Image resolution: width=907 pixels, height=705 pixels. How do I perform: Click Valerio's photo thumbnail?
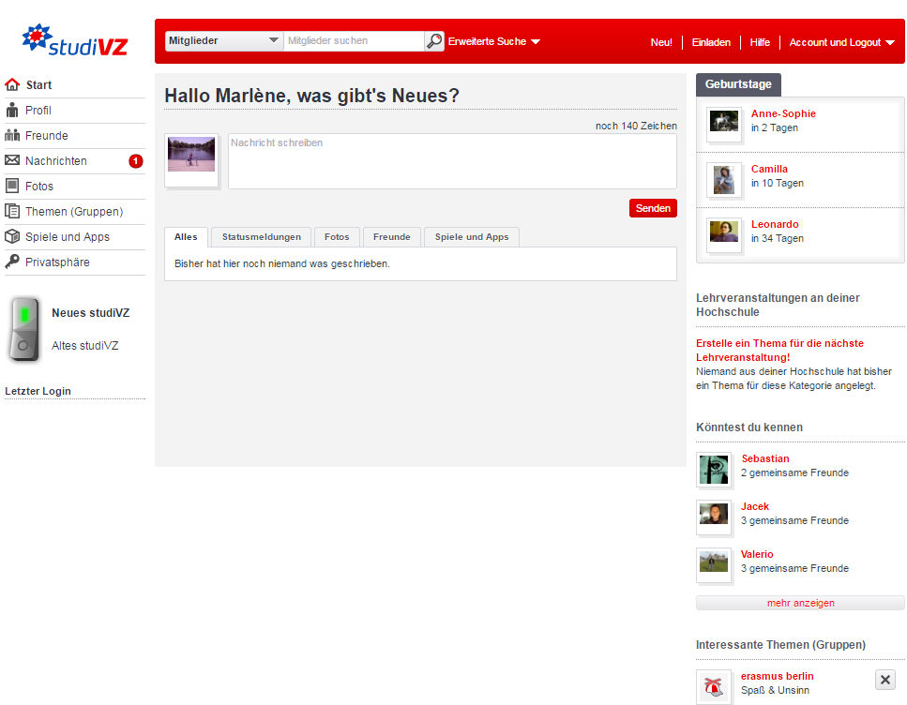pos(714,565)
